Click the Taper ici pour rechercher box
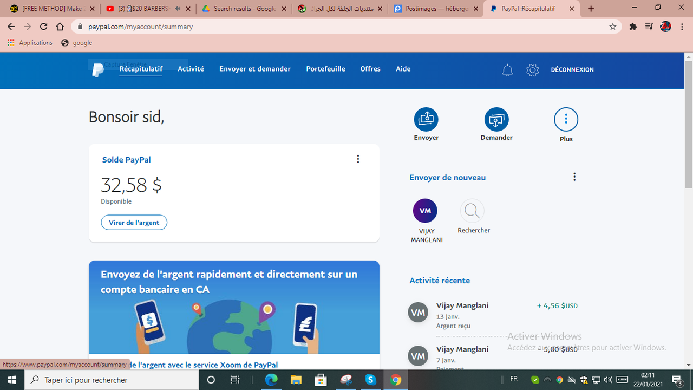Screen dimensions: 693x390 point(112,380)
